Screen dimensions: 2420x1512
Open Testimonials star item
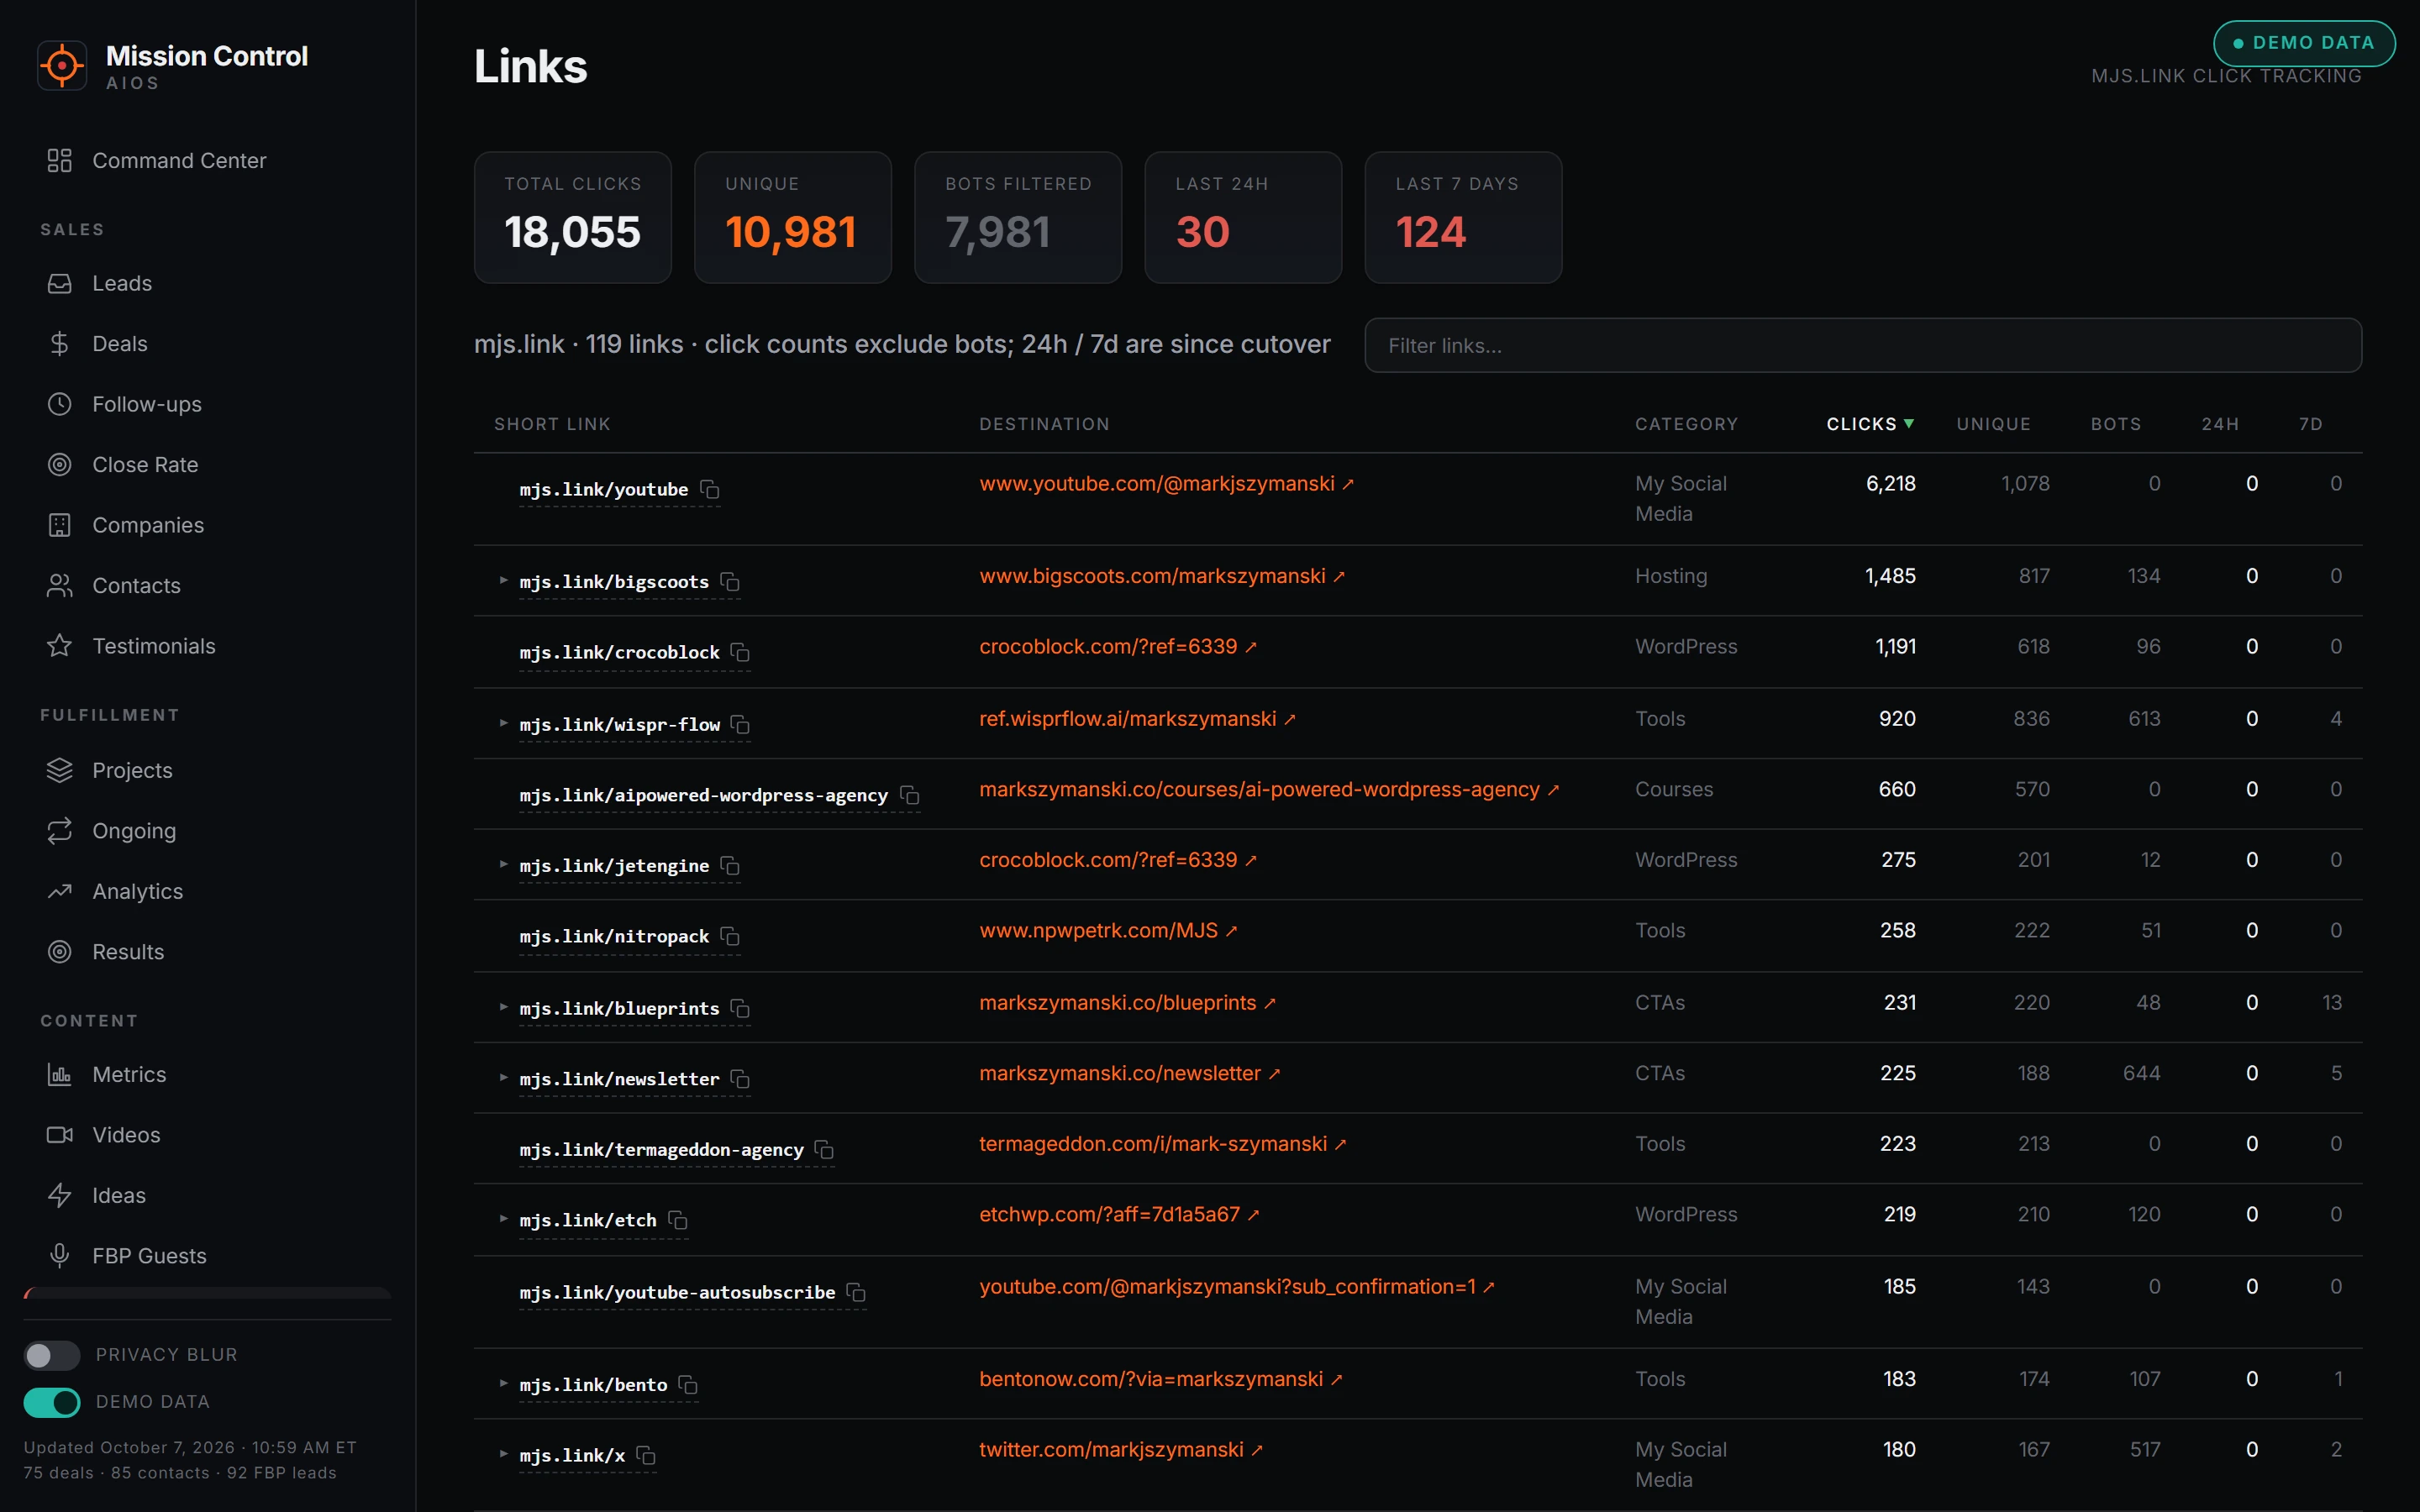coord(207,647)
